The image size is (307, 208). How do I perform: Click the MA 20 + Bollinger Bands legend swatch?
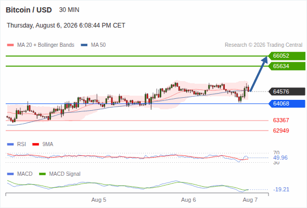click(x=10, y=45)
